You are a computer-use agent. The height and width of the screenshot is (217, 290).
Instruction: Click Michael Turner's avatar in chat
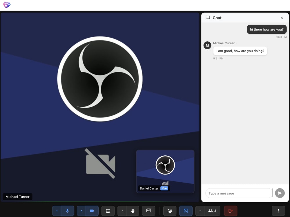click(207, 45)
